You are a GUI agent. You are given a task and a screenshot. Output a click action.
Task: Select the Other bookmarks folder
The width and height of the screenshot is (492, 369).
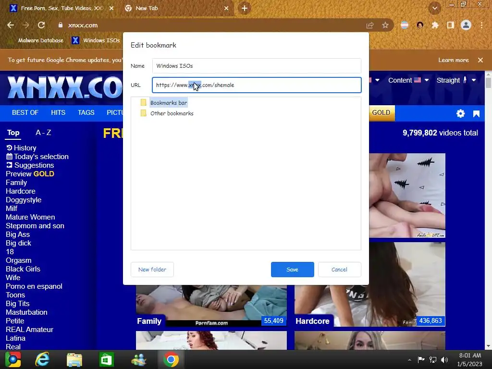click(x=172, y=113)
